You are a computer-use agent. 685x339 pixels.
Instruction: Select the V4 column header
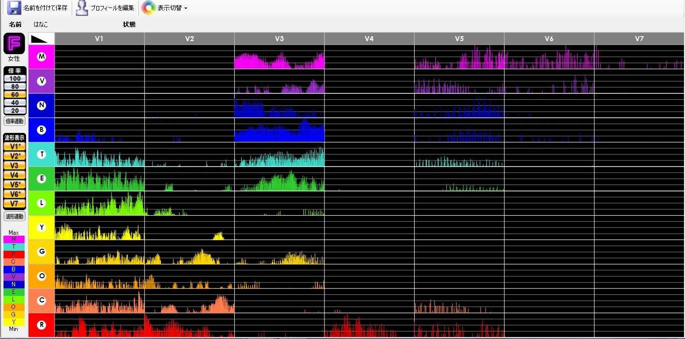tap(369, 39)
